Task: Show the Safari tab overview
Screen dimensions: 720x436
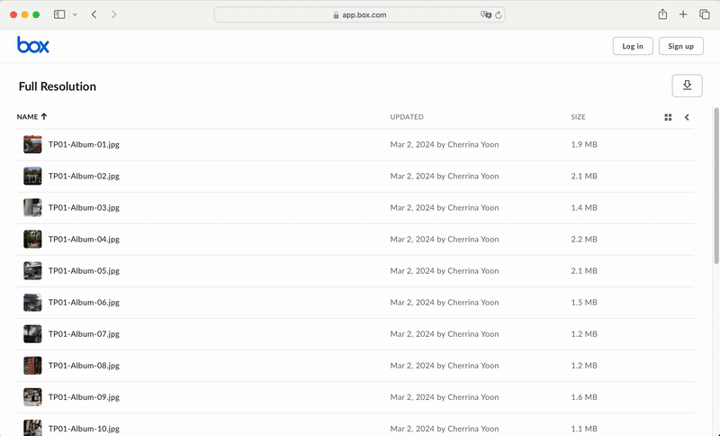Action: 705,14
